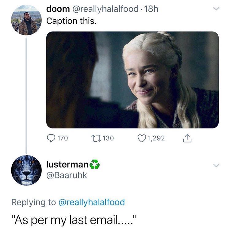Open lusterman's lion avatar
This screenshot has width=230, height=240.
[26, 170]
